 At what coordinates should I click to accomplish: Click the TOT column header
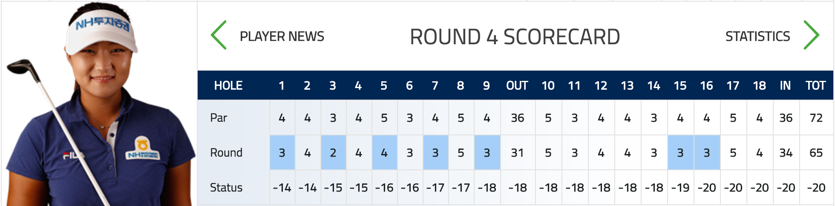pyautogui.click(x=815, y=86)
